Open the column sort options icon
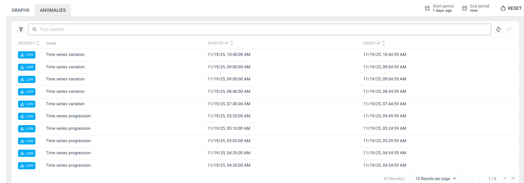The image size is (524, 183). coord(509,29)
